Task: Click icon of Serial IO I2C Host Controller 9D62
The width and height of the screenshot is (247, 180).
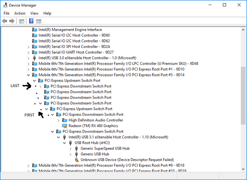Action: tap(35, 41)
